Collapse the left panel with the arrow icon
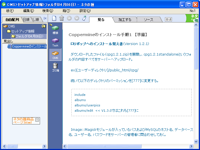Screen dimensions: 200x150 [45, 18]
